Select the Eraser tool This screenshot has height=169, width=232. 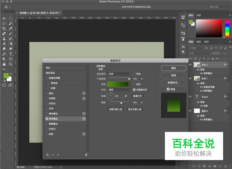pos(4,44)
